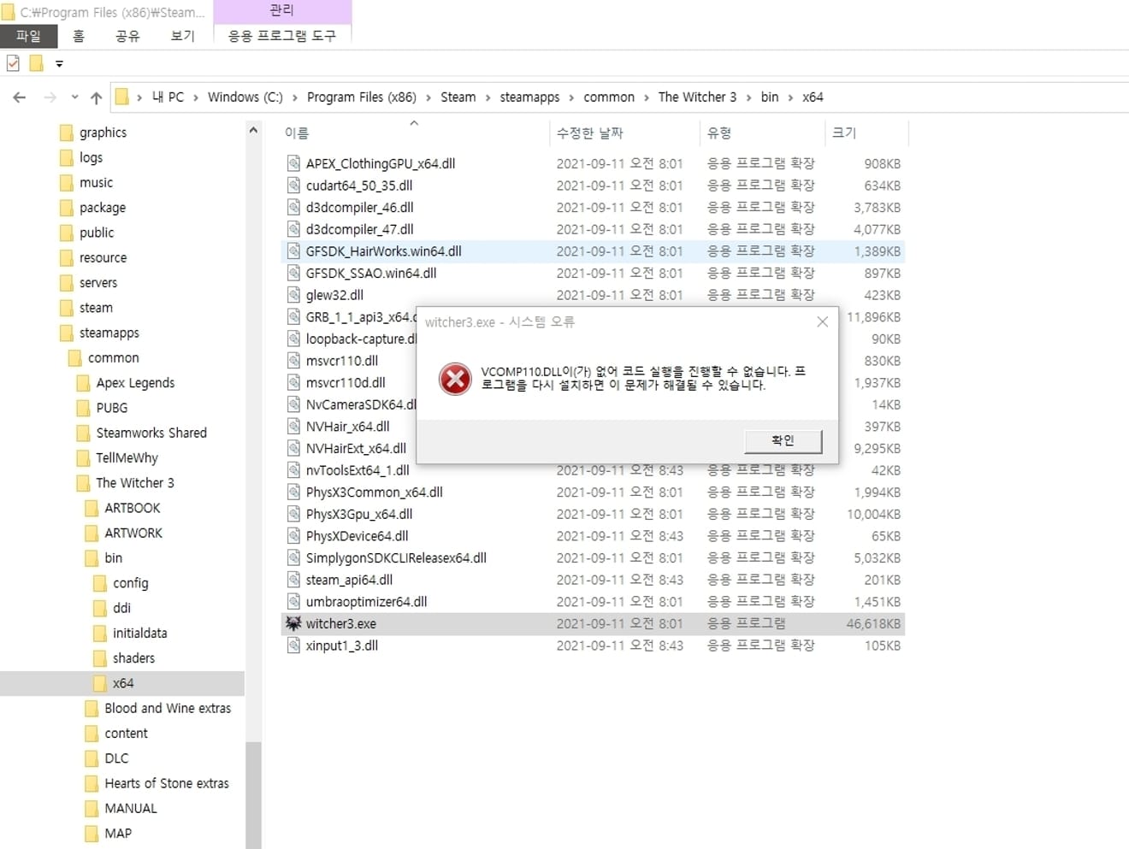The height and width of the screenshot is (849, 1129).
Task: Navigate to steamapps in the address bar
Action: pyautogui.click(x=529, y=97)
